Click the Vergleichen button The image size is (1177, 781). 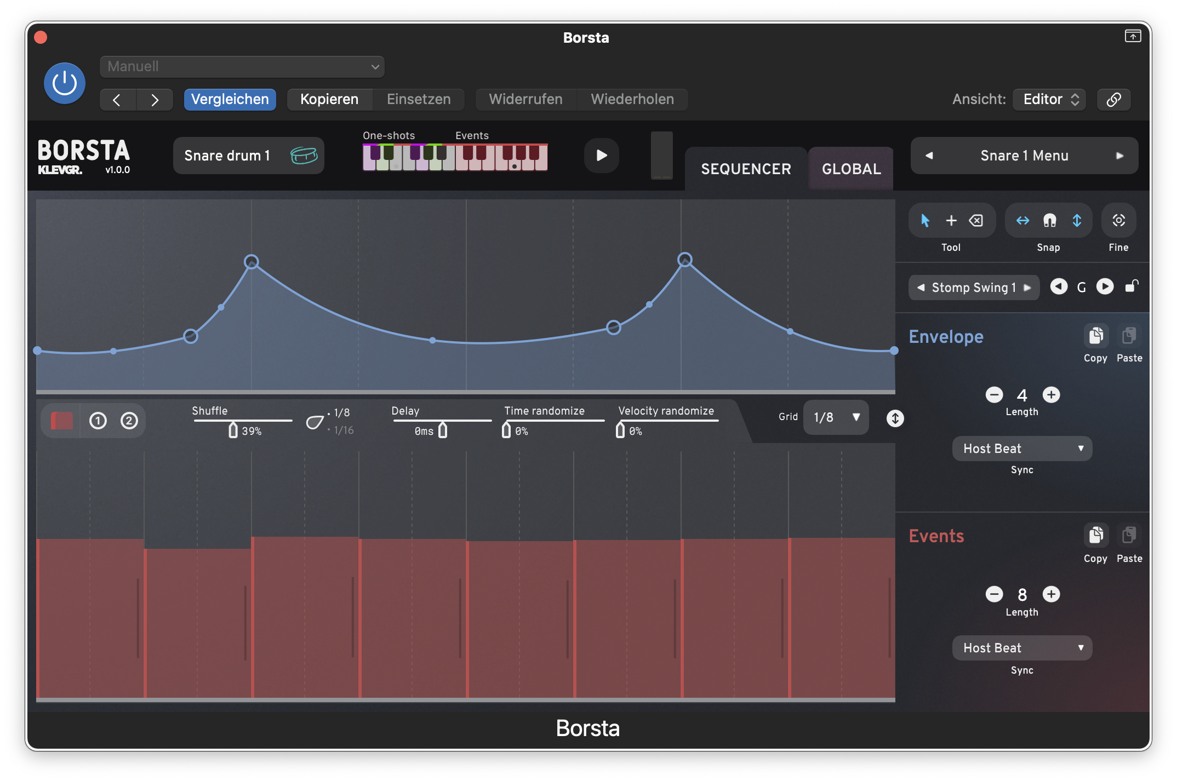230,99
